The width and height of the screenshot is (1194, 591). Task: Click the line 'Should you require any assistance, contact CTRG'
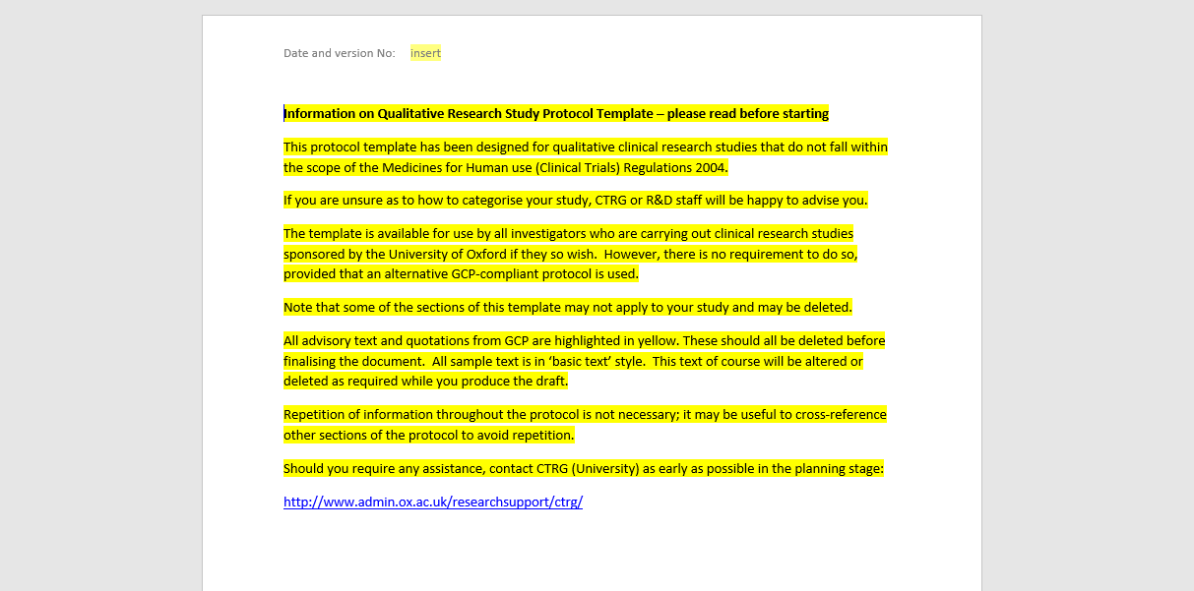(x=584, y=469)
